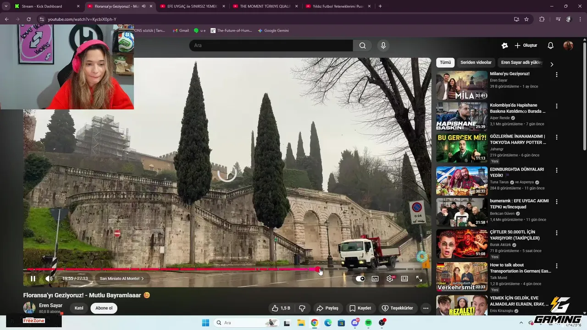Open the San Miniato Al Monte chapter
Image resolution: width=587 pixels, height=330 pixels.
(x=122, y=279)
